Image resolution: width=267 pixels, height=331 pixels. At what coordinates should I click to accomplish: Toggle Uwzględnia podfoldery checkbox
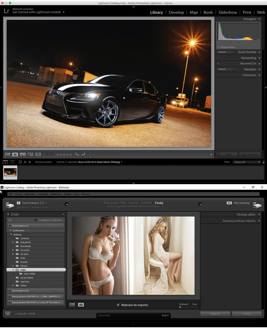[36, 220]
